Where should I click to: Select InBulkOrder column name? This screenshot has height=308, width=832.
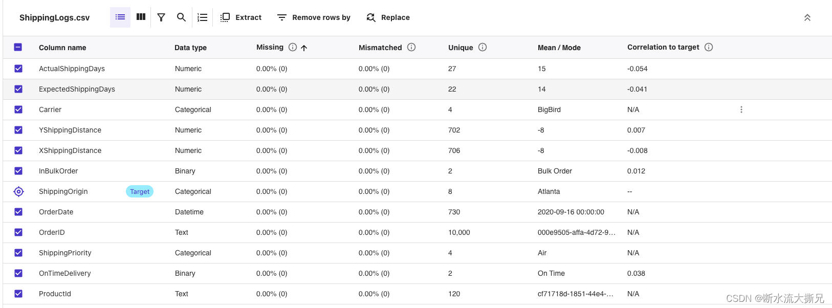coord(58,171)
